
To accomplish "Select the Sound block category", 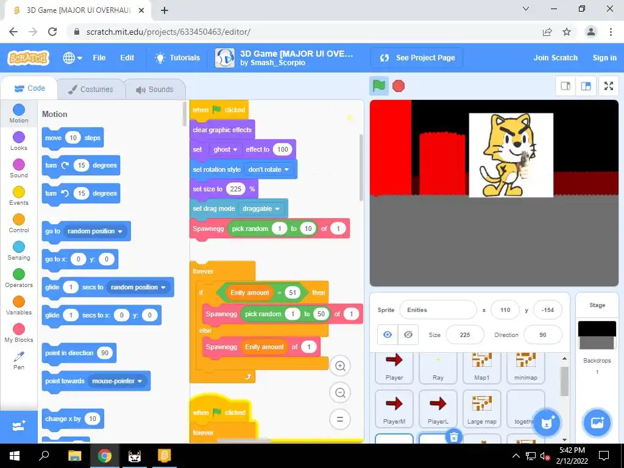I will point(19,168).
